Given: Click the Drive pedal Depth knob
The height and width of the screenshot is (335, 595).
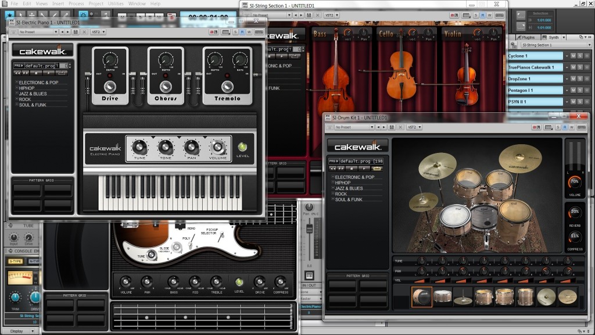Looking at the screenshot, I should (x=110, y=60).
